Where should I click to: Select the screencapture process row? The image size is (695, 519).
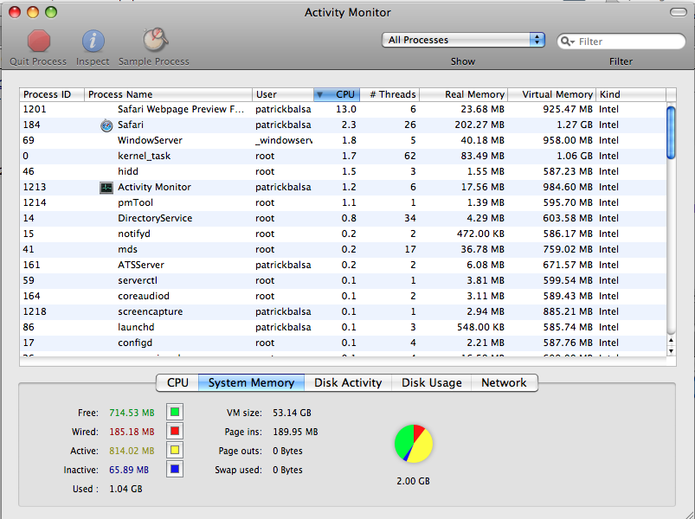point(343,311)
